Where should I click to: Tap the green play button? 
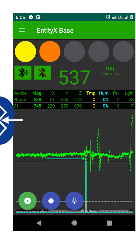pyautogui.click(x=28, y=201)
